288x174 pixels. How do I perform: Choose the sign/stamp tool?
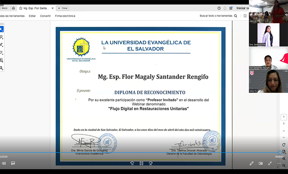(x=1, y=68)
